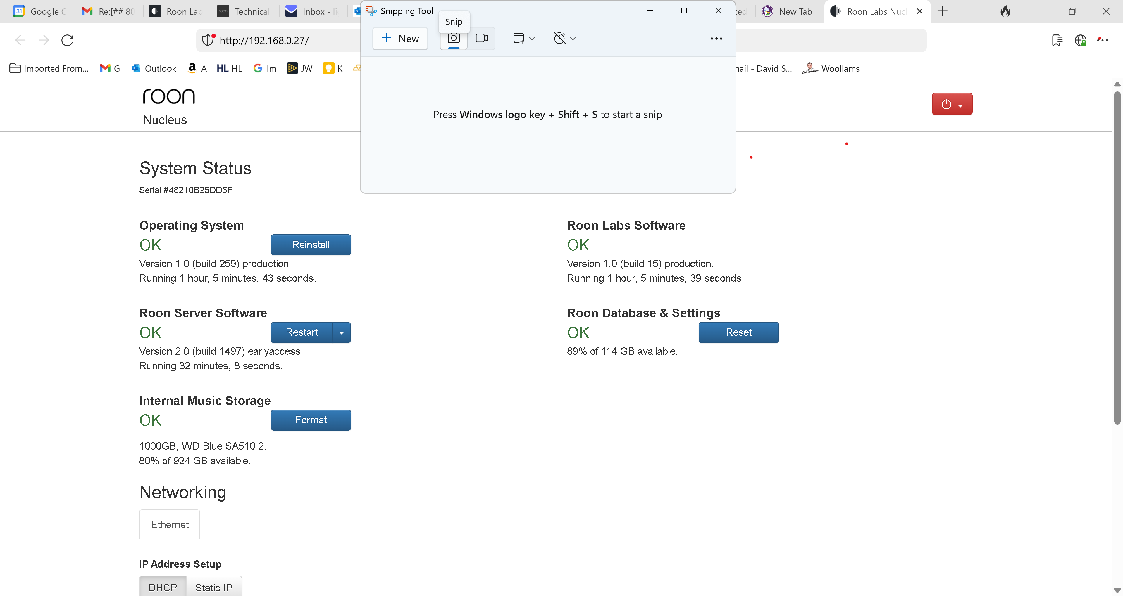Open the red power menu button
This screenshot has height=596, width=1123.
(952, 104)
